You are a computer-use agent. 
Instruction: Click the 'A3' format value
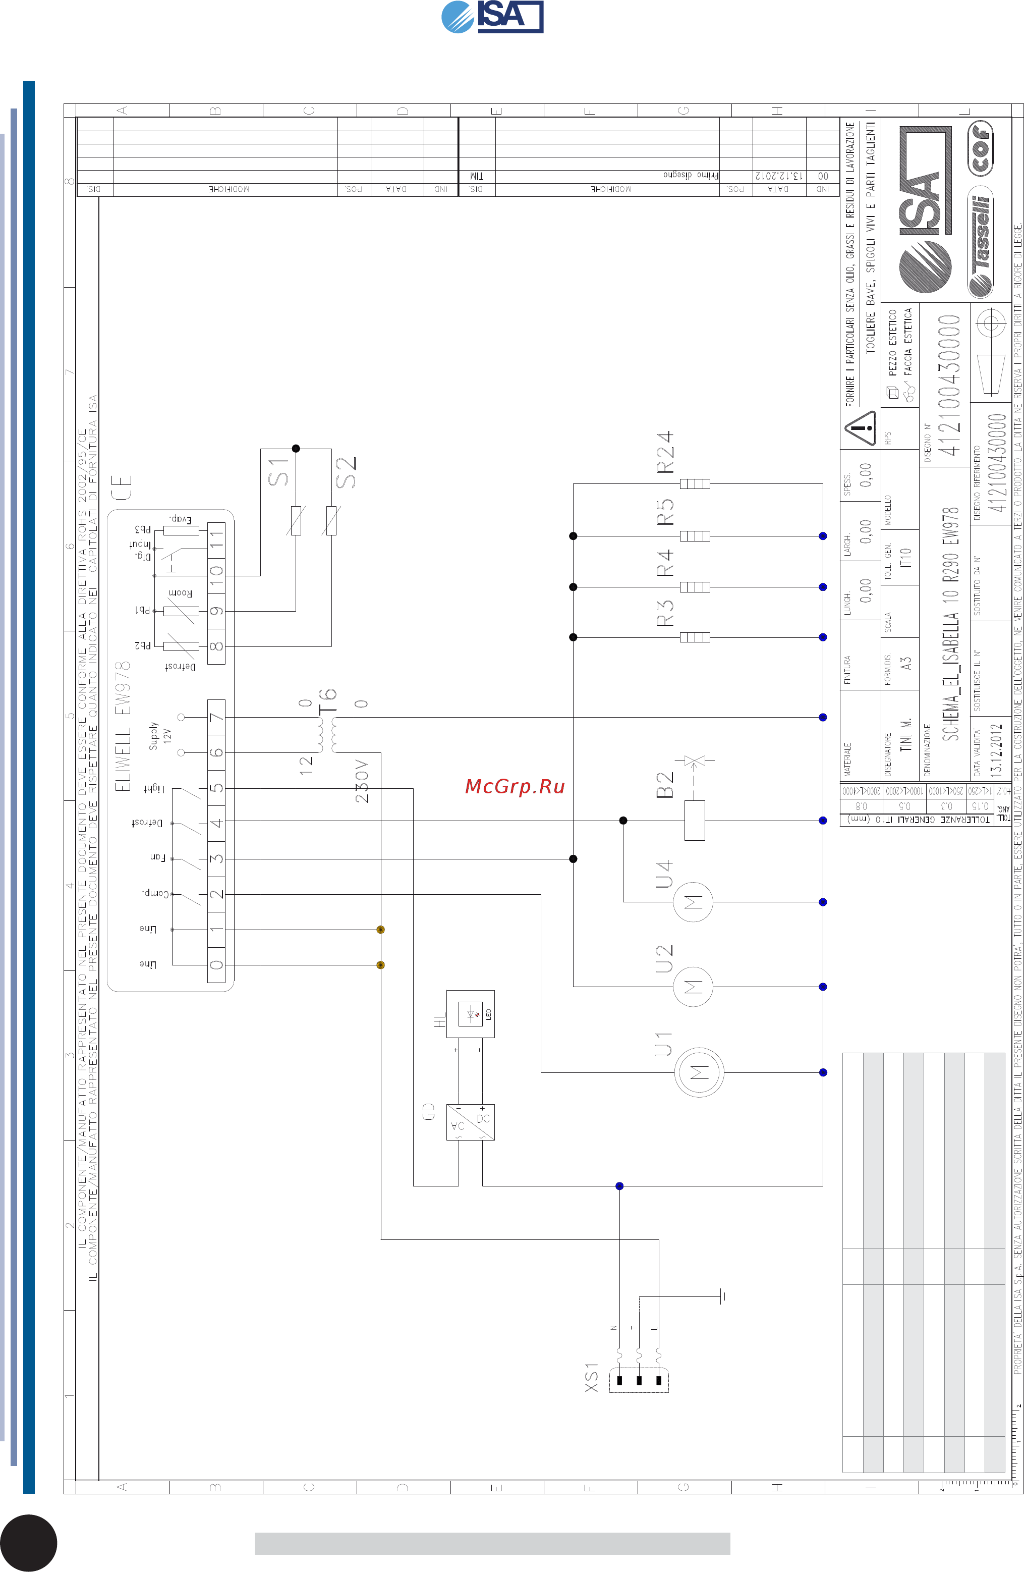click(x=906, y=663)
